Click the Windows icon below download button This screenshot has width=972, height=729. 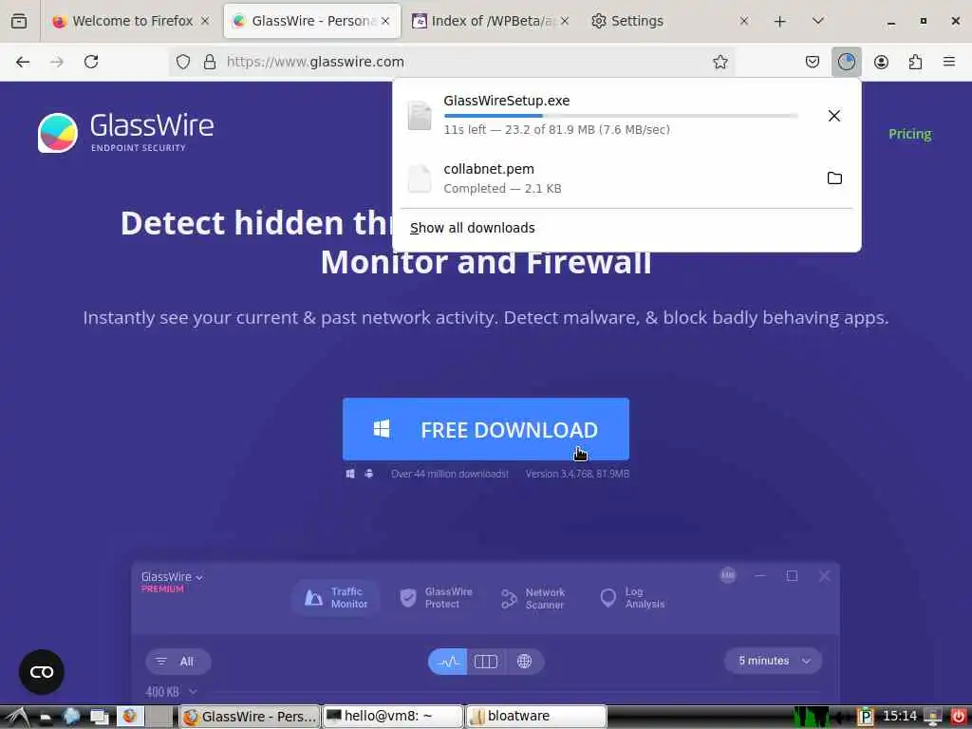click(350, 474)
